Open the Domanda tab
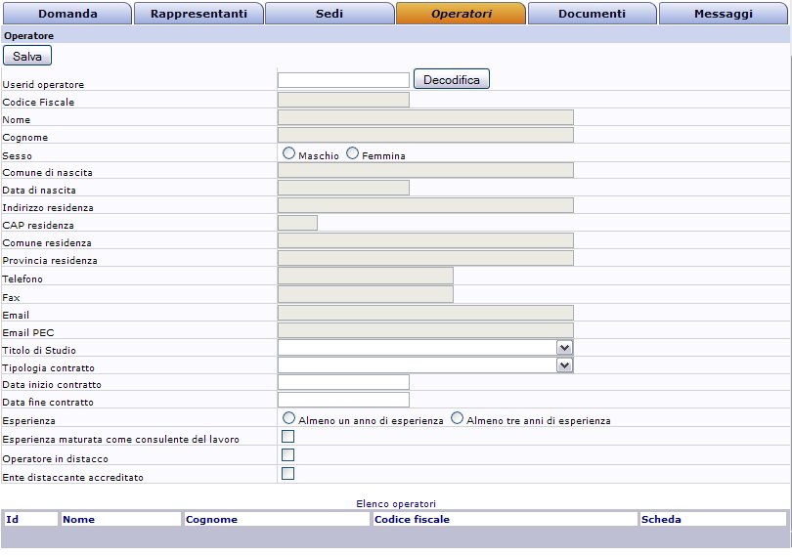This screenshot has height=557, width=792. click(x=66, y=14)
